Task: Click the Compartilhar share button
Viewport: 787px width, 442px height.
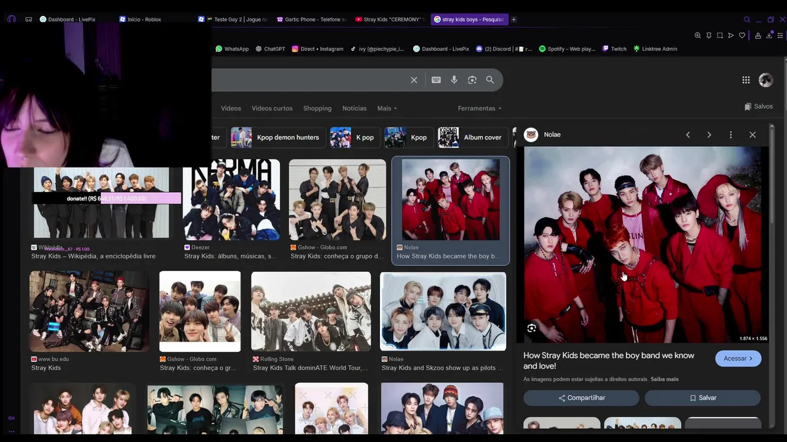Action: [x=581, y=398]
